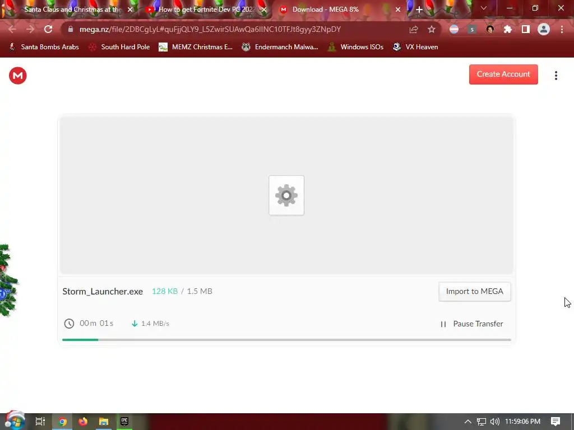Close the Santa Claus tab
The height and width of the screenshot is (430, 574).
(130, 10)
